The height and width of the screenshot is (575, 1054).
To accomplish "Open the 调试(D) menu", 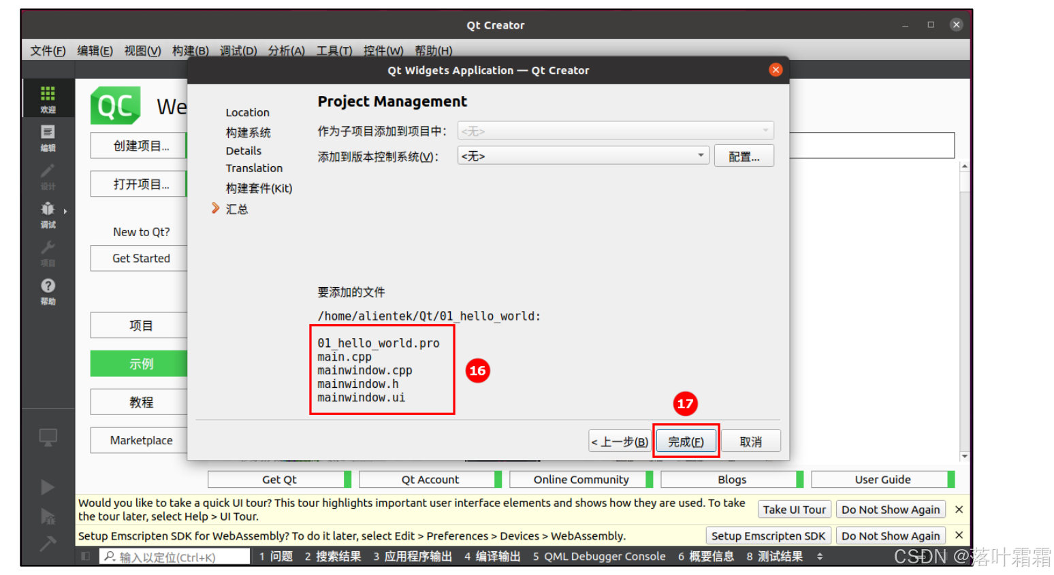I will pyautogui.click(x=238, y=50).
